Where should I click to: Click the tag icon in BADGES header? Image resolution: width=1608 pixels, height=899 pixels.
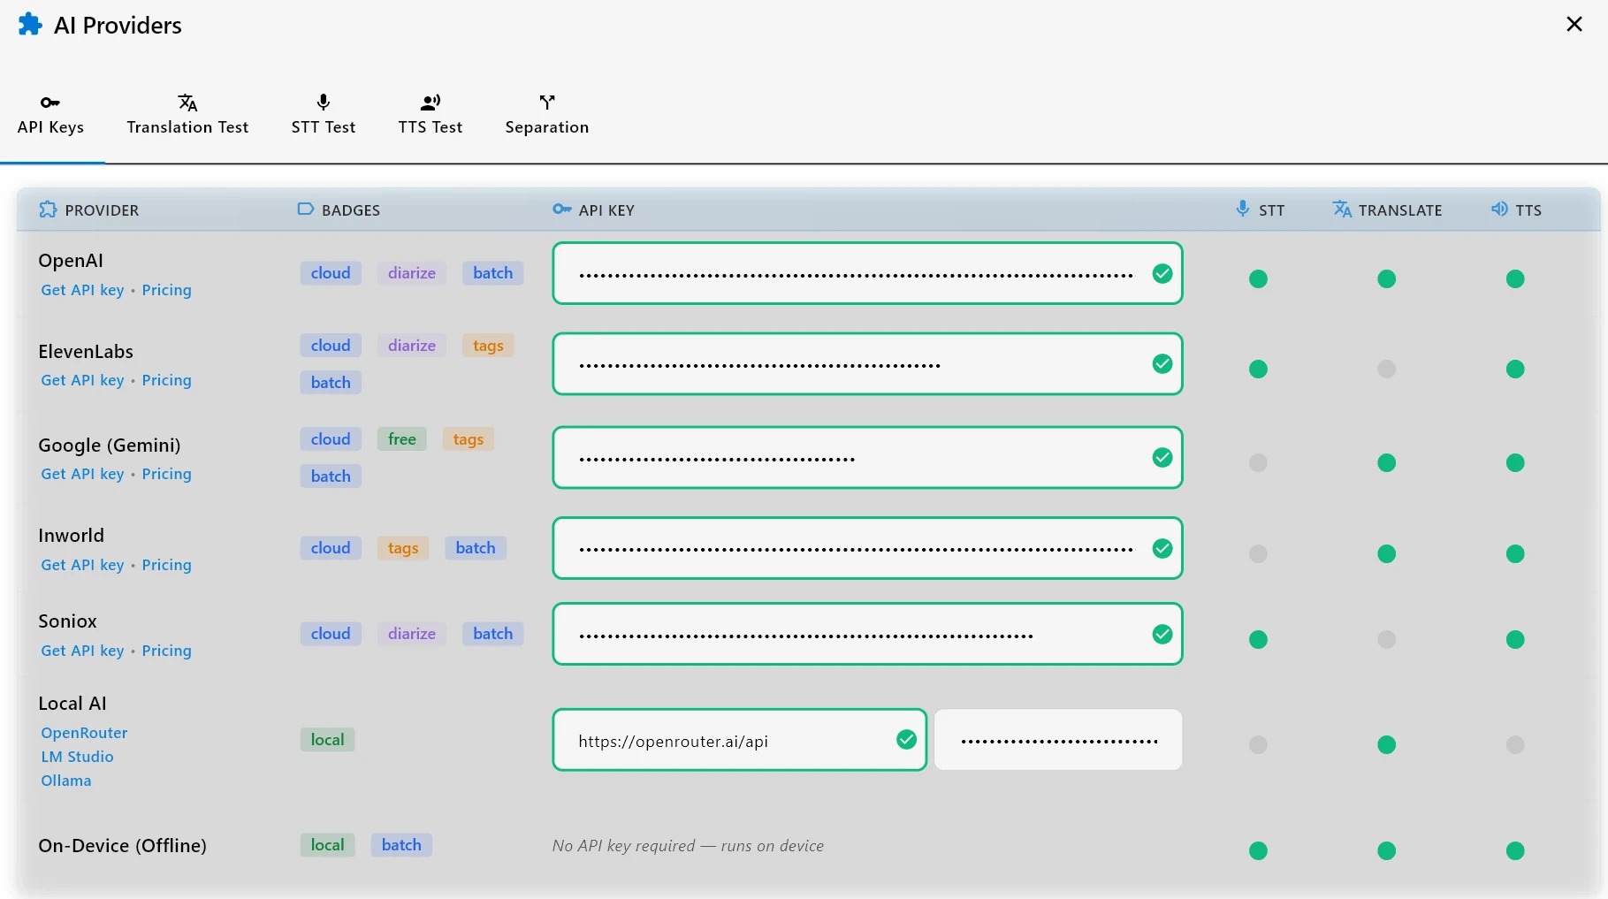tap(306, 210)
